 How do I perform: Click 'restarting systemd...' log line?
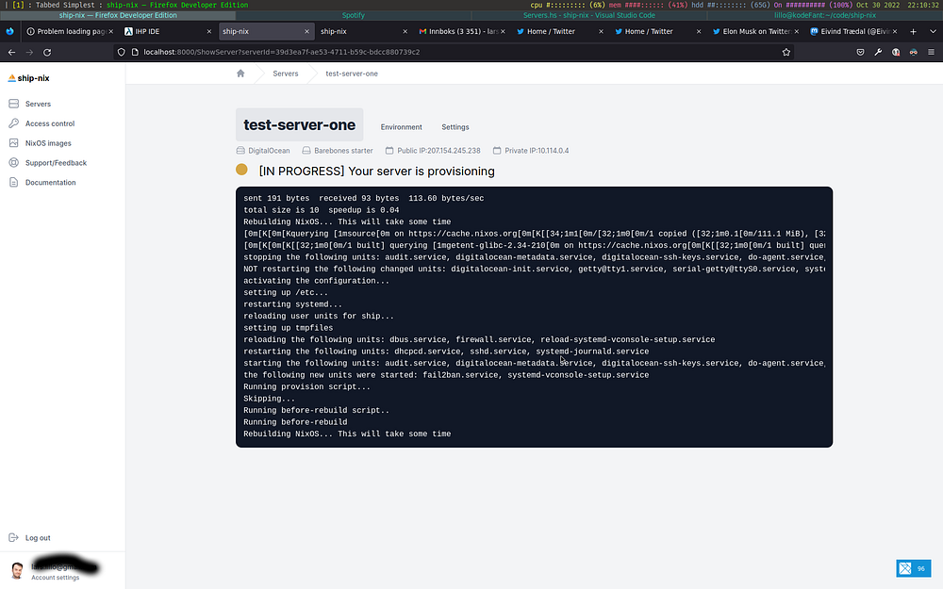pos(293,304)
